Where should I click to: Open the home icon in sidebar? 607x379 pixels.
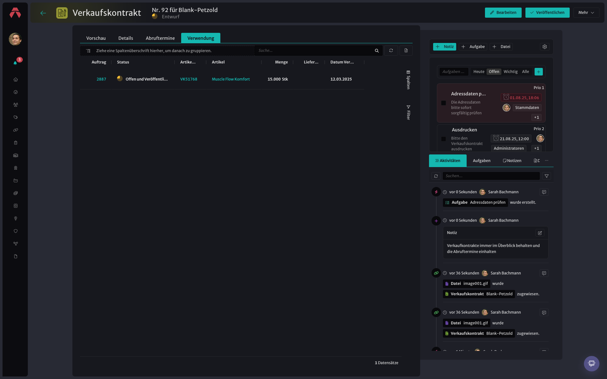point(15,80)
